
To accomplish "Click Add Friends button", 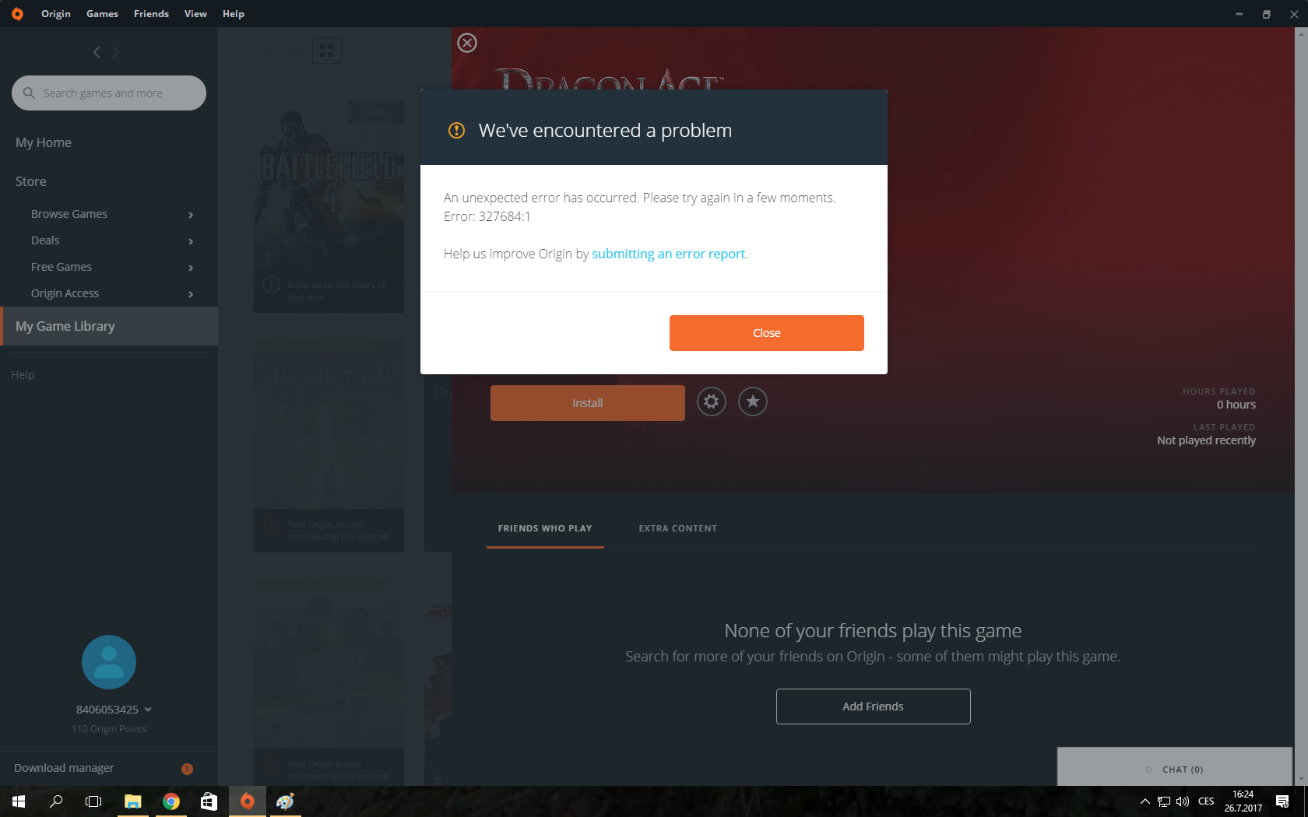I will 874,707.
